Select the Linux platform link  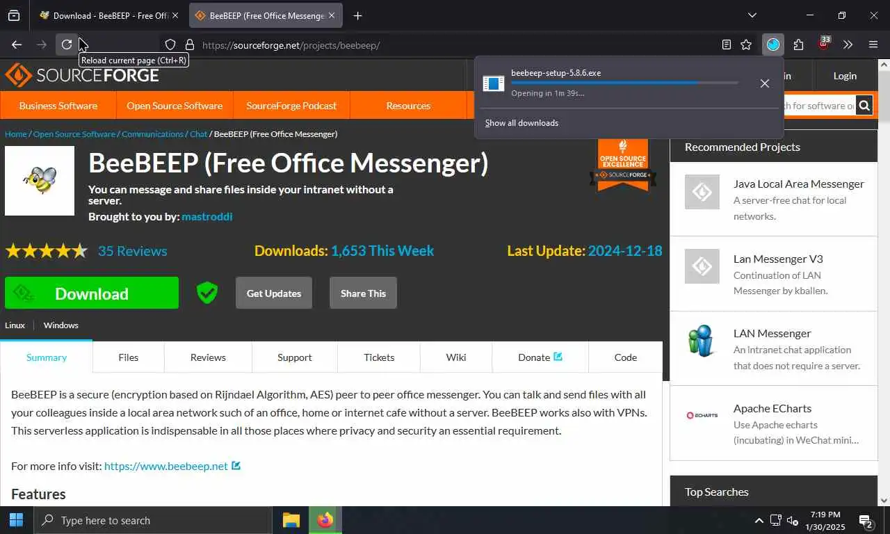click(x=15, y=325)
